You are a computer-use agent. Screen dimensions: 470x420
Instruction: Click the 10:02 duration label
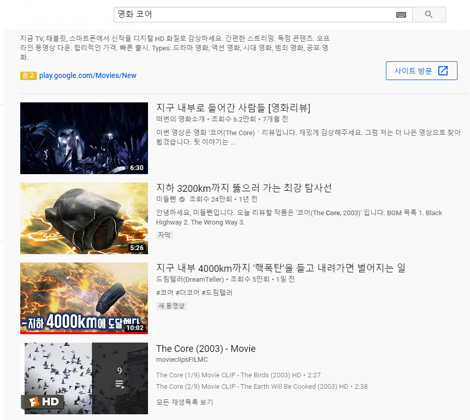pyautogui.click(x=135, y=328)
